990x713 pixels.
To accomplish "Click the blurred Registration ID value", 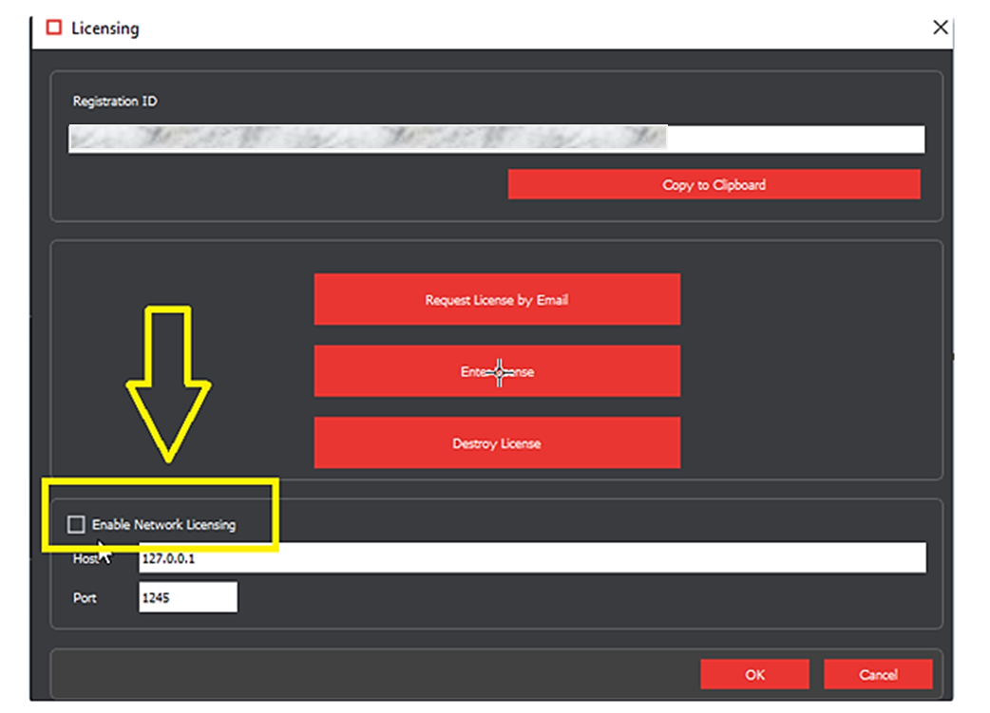I will [x=367, y=140].
